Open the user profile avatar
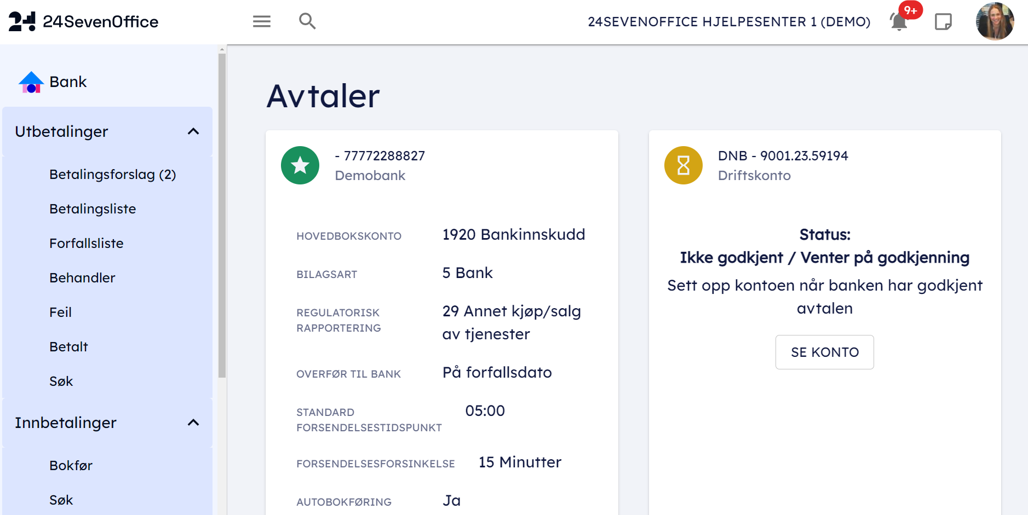This screenshot has width=1028, height=515. coord(995,22)
